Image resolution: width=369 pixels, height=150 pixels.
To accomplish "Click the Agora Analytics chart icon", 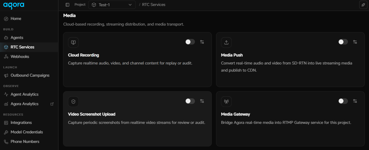I will pyautogui.click(x=6, y=104).
